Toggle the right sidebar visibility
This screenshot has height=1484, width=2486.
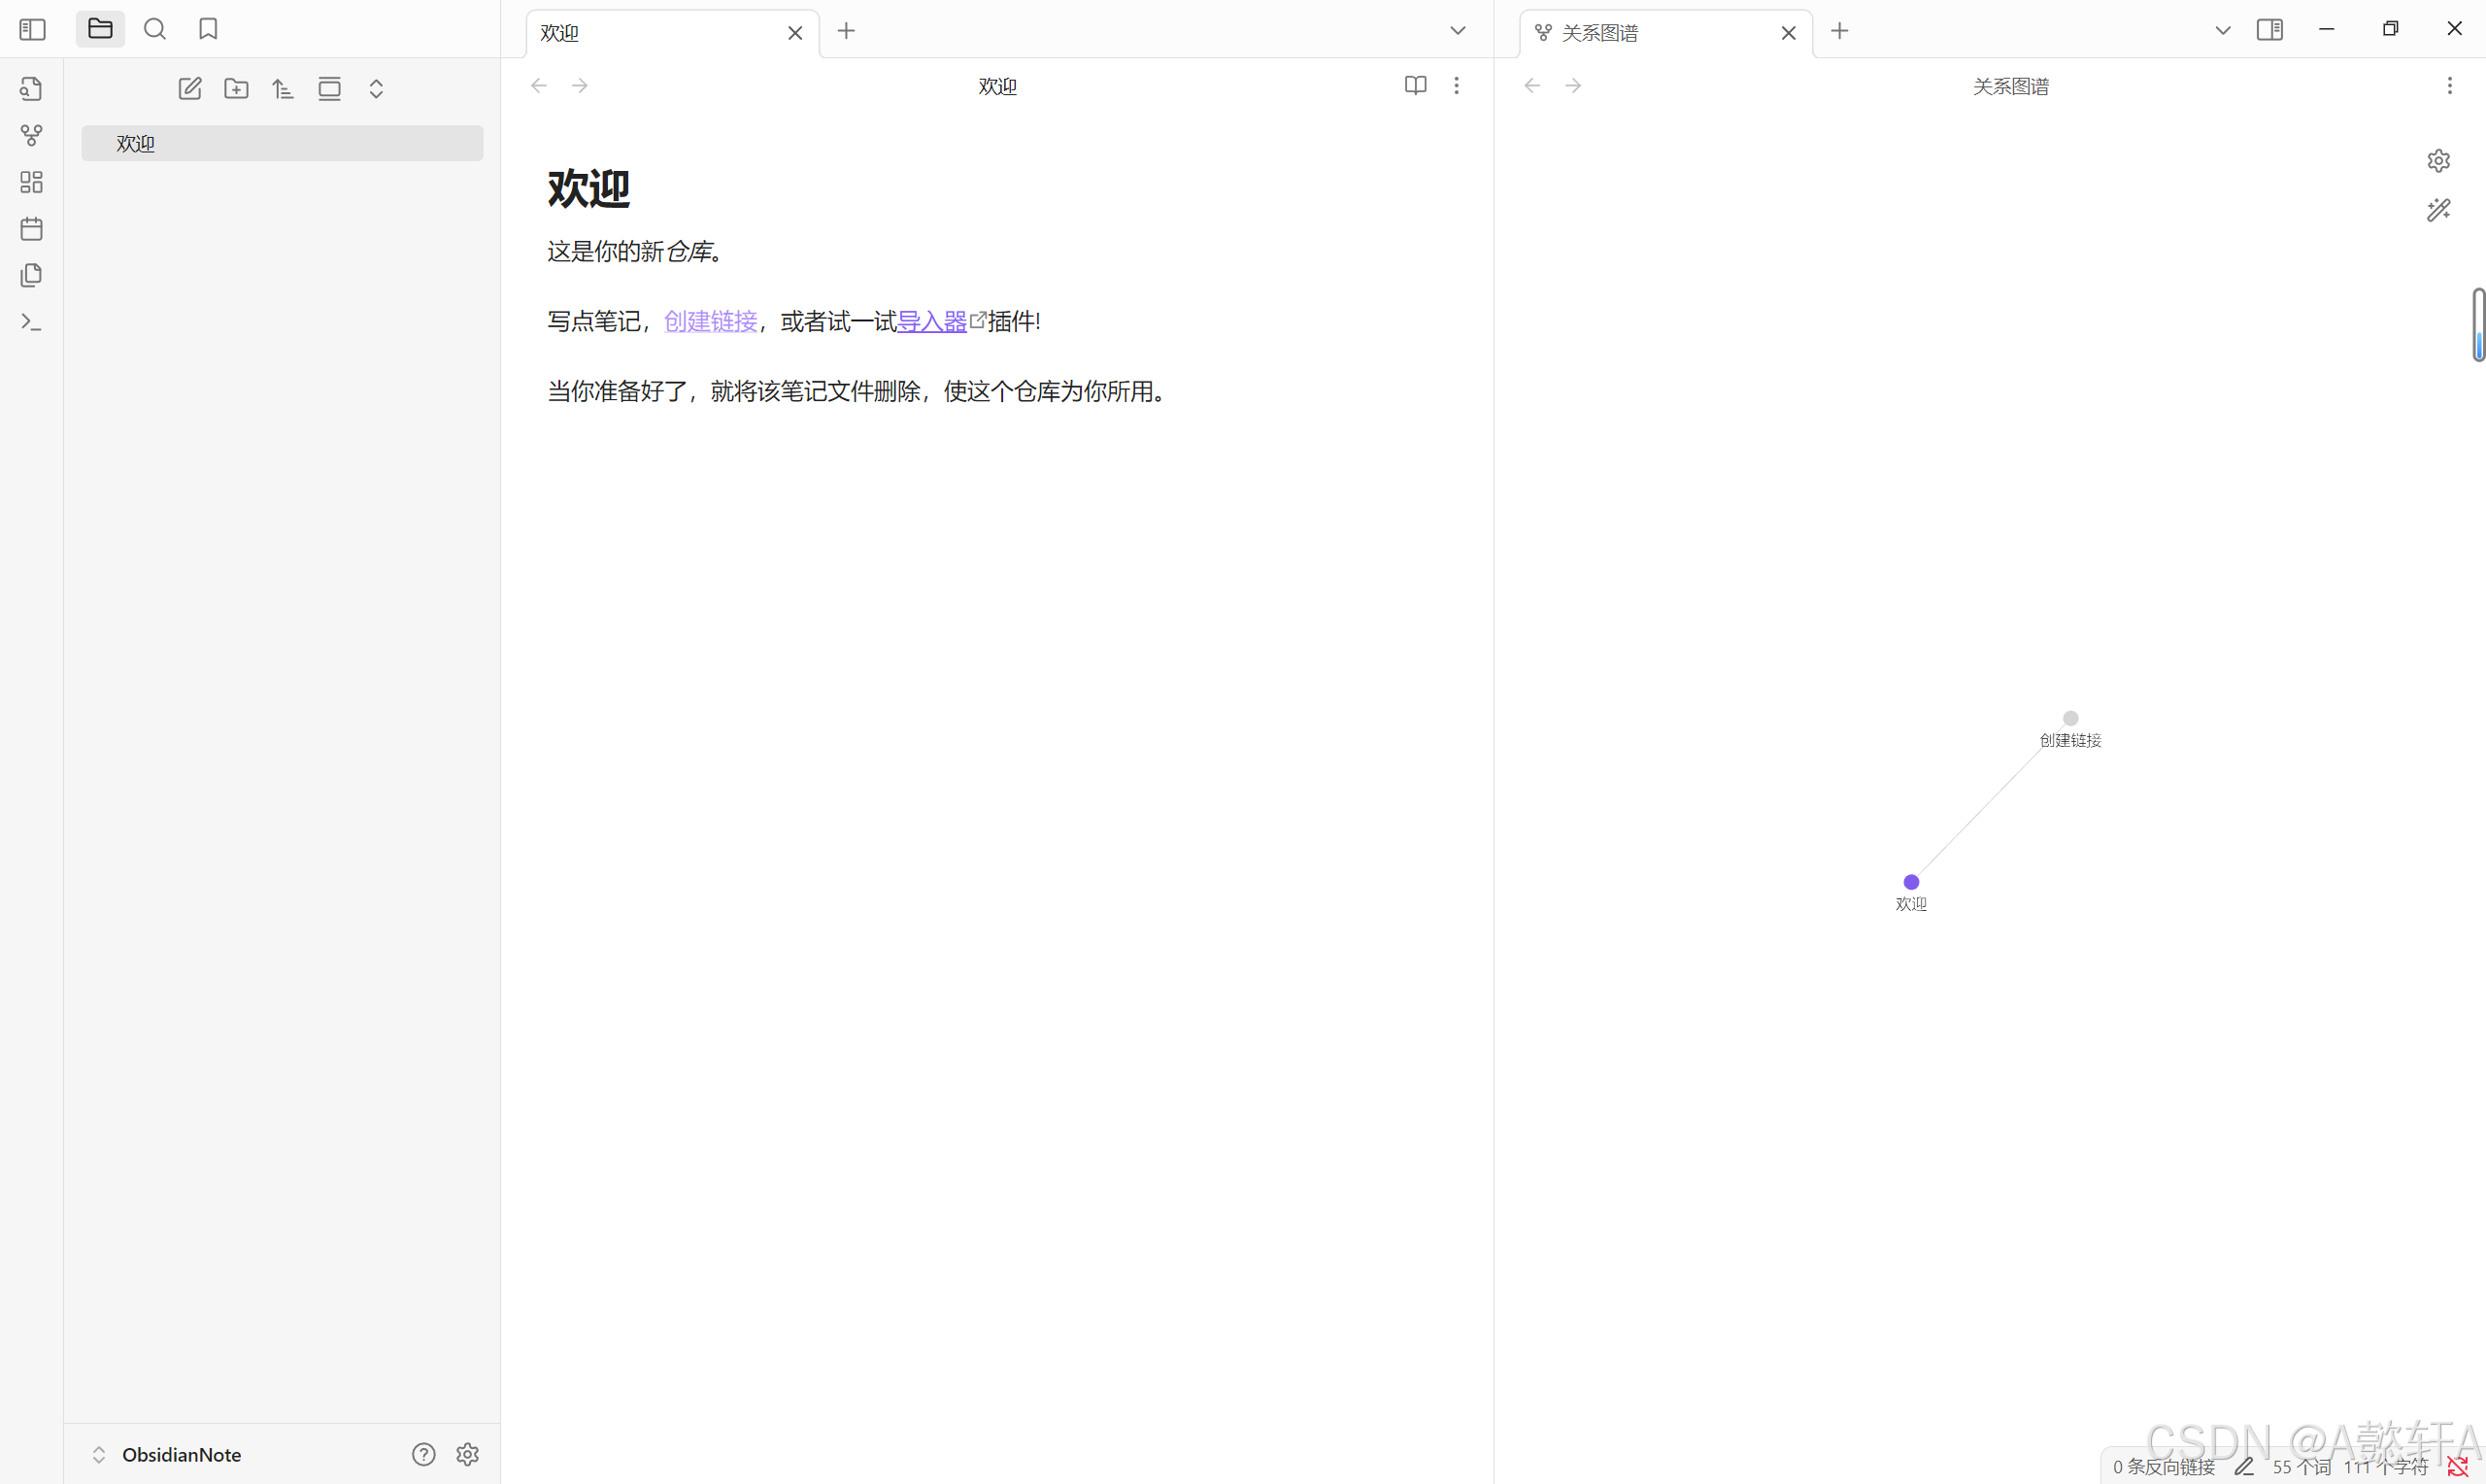pyautogui.click(x=2269, y=30)
